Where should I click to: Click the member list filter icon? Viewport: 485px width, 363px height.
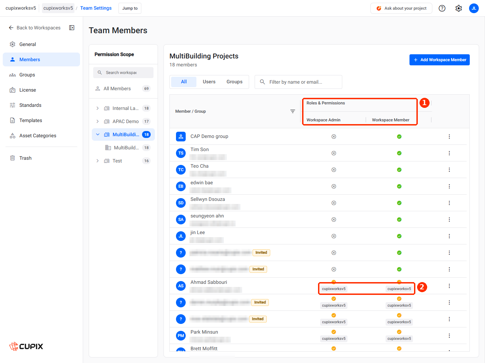[x=293, y=111]
